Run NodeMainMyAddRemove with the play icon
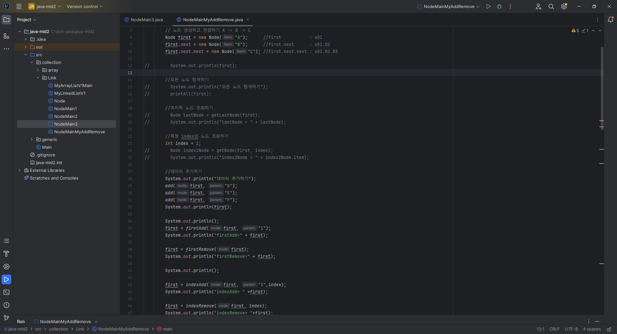The image size is (617, 334). (488, 6)
